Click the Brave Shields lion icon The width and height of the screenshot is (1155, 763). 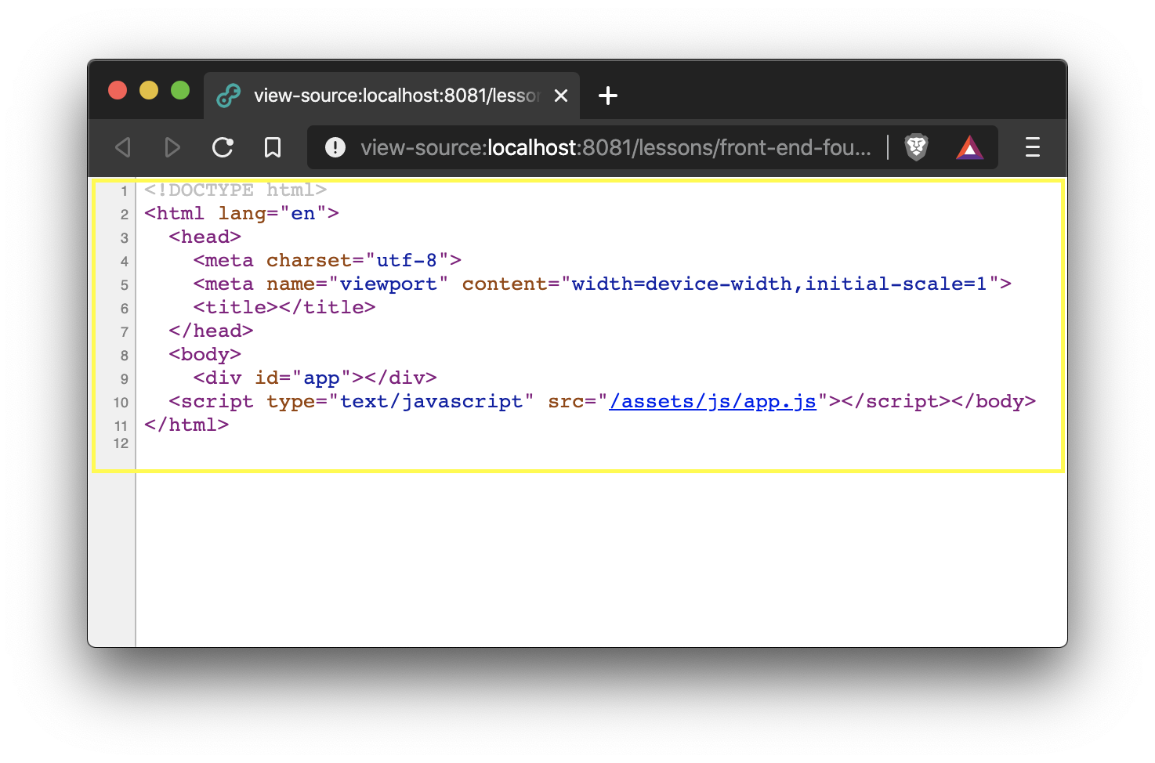click(916, 147)
